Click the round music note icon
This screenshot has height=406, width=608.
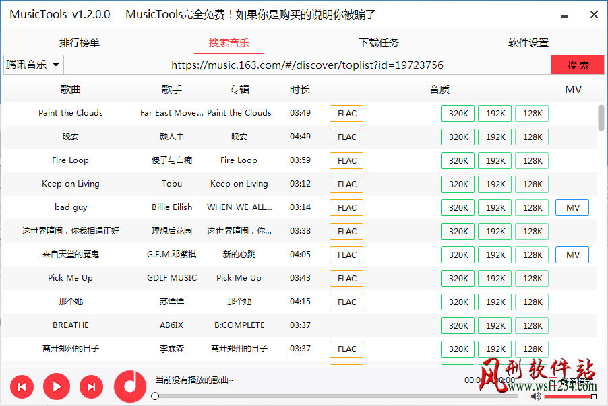coord(131,386)
